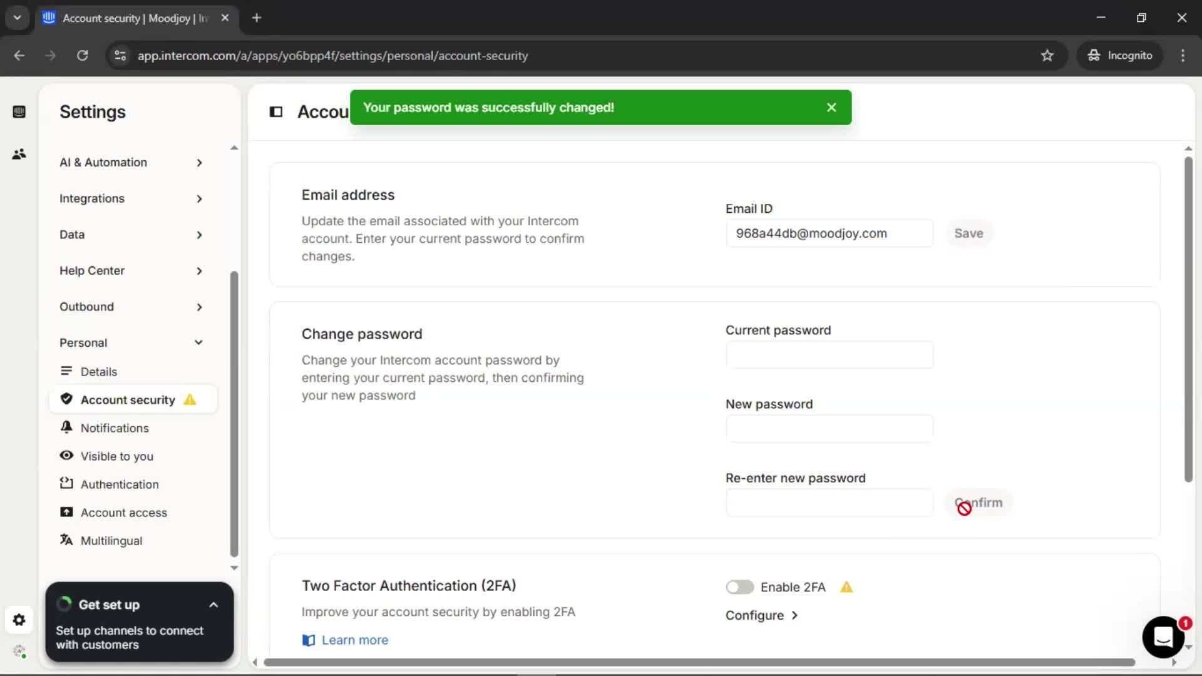Click the main content vertical scrollbar

(1188, 319)
